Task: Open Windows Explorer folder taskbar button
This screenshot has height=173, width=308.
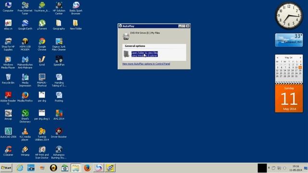Action: coord(76,168)
